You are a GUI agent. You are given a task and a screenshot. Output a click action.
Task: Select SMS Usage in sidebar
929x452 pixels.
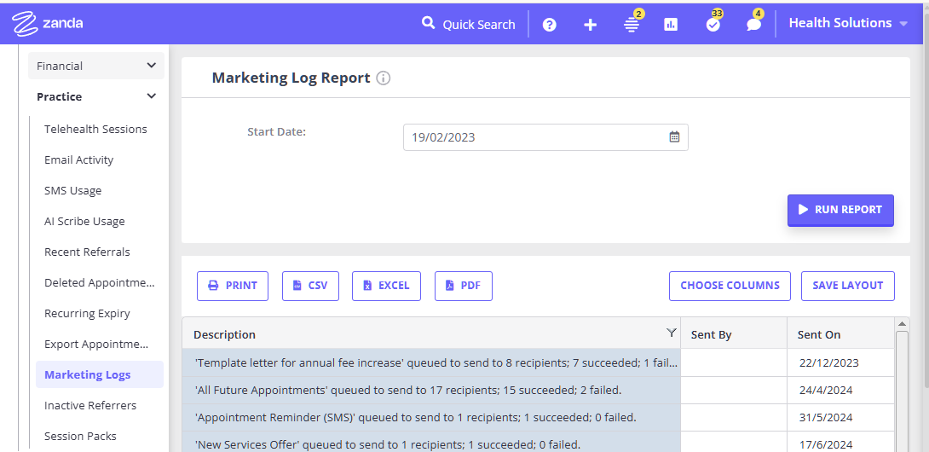(72, 190)
